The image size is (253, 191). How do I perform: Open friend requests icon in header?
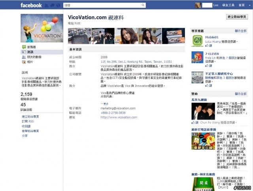[x=47, y=6]
